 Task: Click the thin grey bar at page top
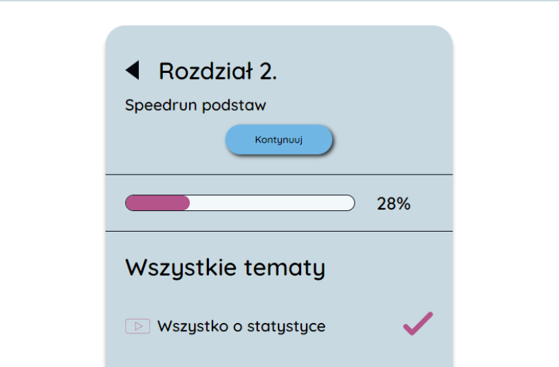[279, 1]
